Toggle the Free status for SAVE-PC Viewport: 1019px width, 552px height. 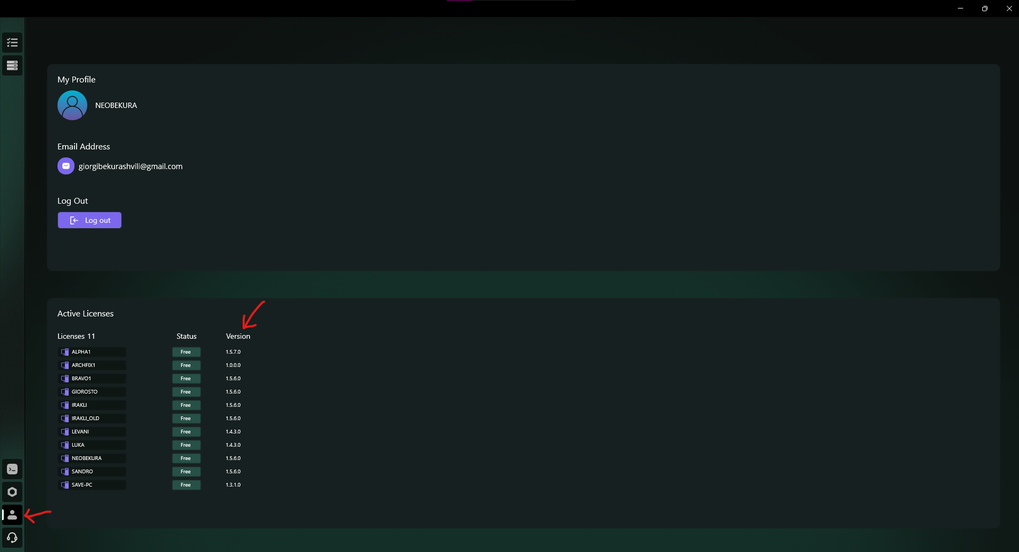coord(186,484)
